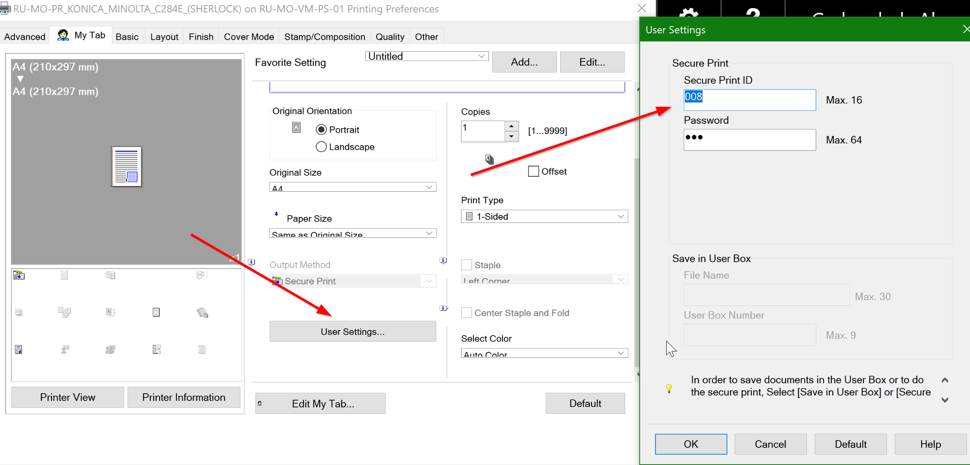The width and height of the screenshot is (970, 465).
Task: Select the Landscape orientation radio button
Action: pos(321,146)
